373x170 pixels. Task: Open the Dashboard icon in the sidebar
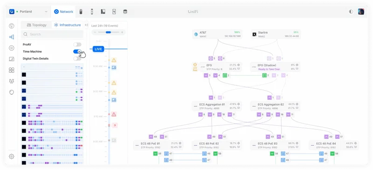(11, 26)
